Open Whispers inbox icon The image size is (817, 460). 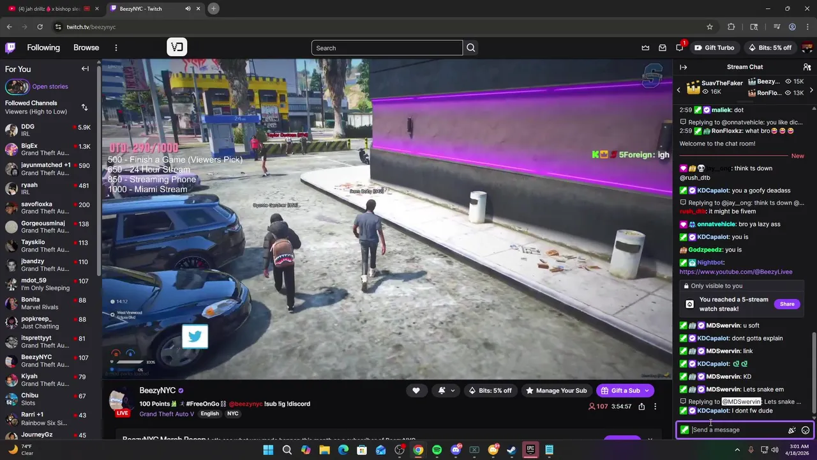point(663,48)
